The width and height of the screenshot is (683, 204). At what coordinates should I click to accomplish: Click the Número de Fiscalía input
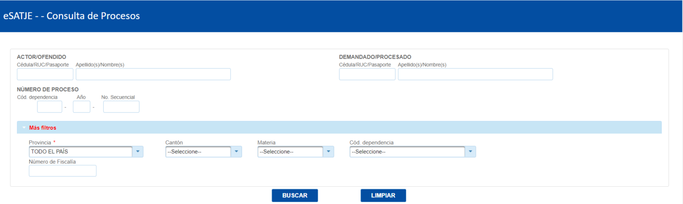tap(63, 171)
